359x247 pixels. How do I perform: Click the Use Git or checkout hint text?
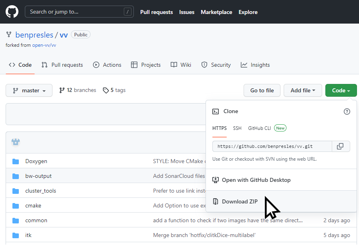point(264,159)
